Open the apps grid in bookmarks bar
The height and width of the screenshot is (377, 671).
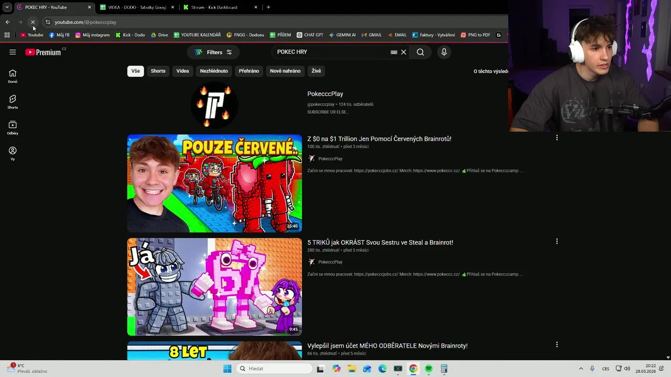tap(7, 35)
